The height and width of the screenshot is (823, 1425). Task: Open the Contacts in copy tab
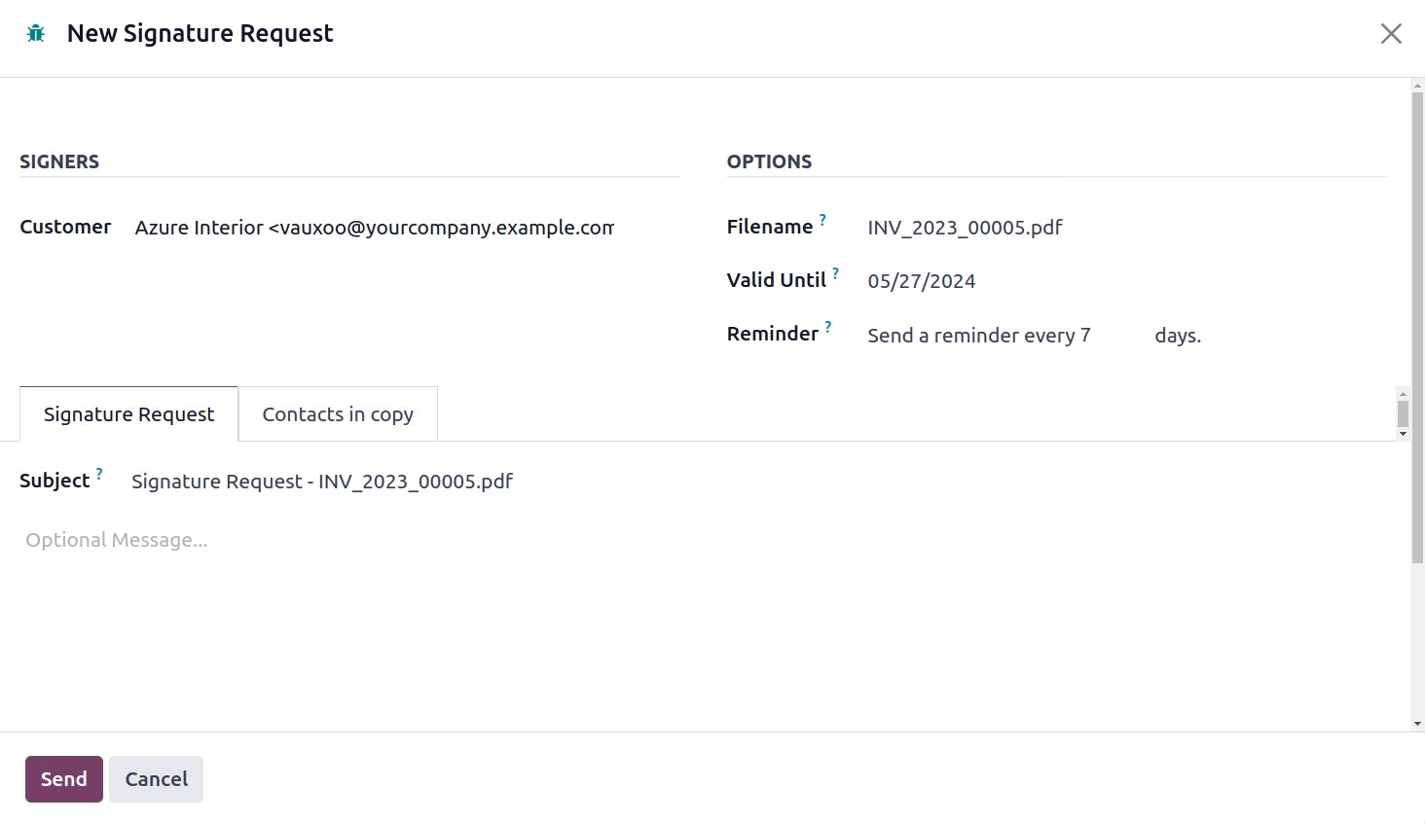point(338,414)
